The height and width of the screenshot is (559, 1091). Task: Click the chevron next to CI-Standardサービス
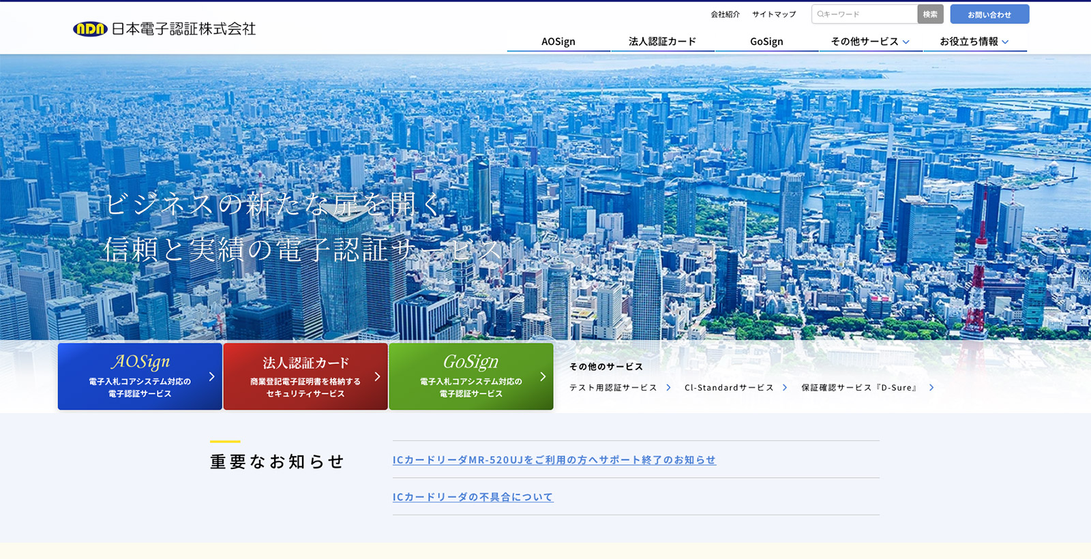pos(785,387)
